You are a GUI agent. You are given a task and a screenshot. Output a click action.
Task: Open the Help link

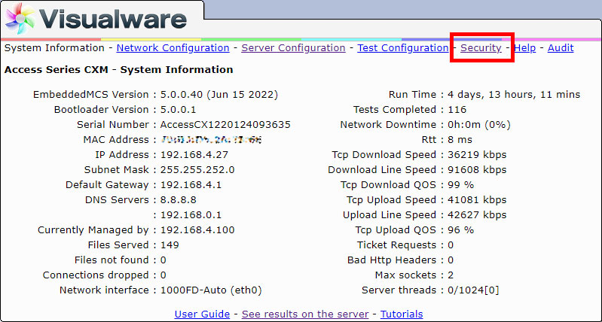[x=525, y=48]
